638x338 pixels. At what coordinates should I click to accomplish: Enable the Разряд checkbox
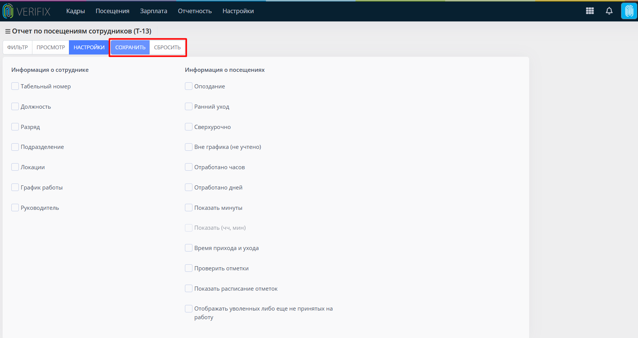point(15,127)
